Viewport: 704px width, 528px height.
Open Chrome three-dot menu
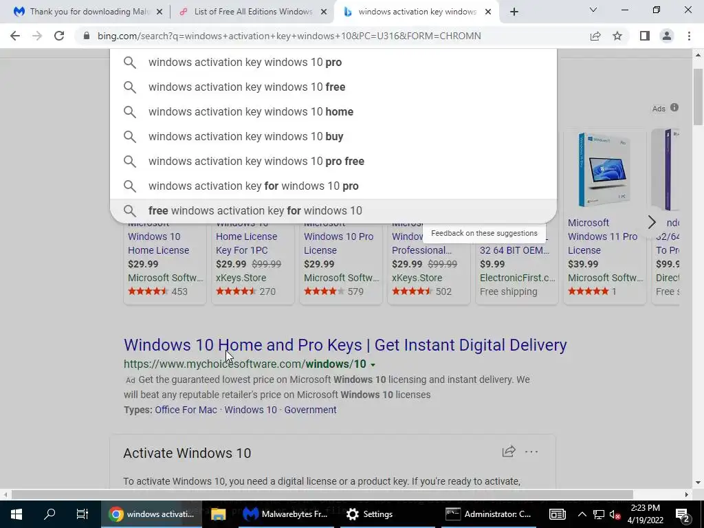point(689,36)
